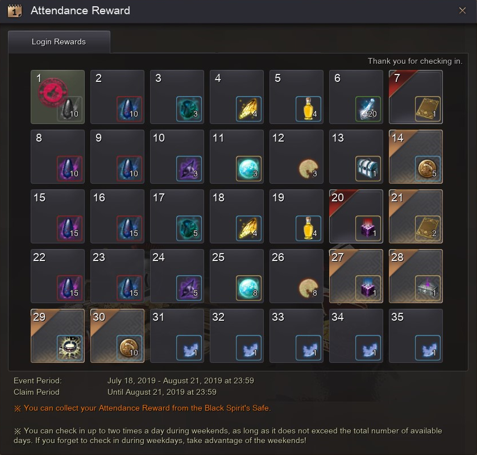Click the day 7 golden scroll reward
The image size is (477, 455).
428,109
